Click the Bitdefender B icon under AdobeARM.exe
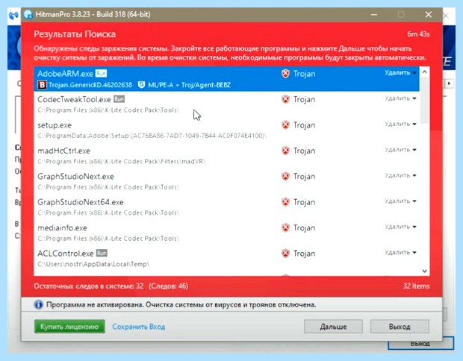 coord(42,85)
